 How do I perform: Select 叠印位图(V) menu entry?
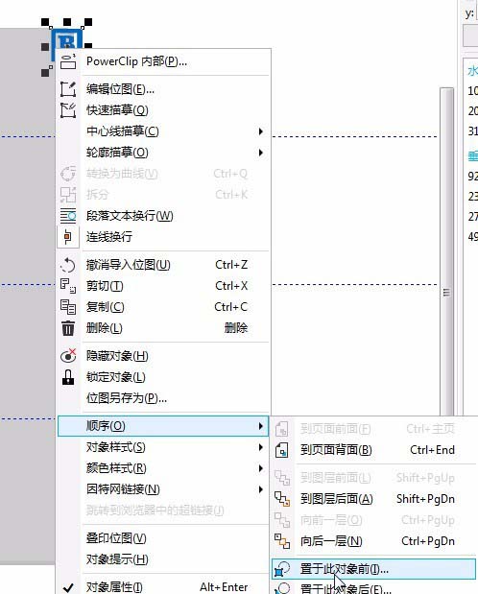pyautogui.click(x=163, y=538)
